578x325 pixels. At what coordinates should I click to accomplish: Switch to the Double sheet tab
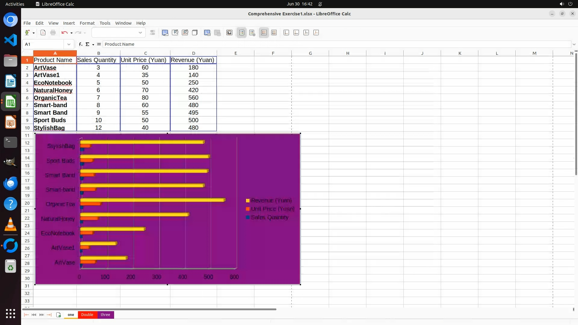click(87, 315)
